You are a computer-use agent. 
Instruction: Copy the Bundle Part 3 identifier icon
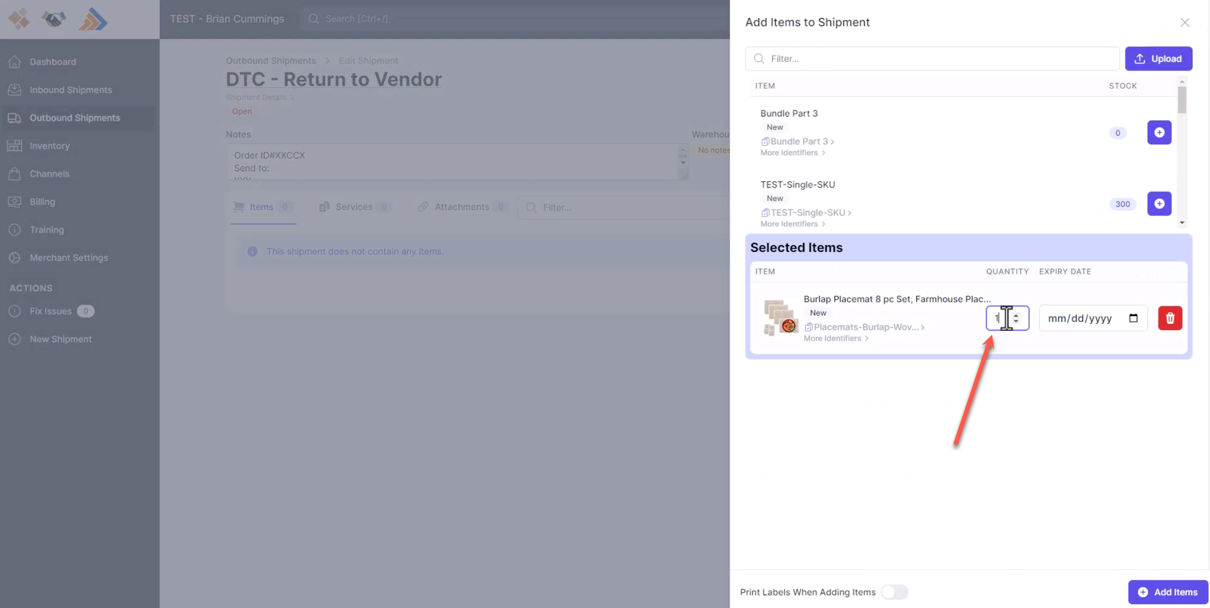tap(765, 142)
